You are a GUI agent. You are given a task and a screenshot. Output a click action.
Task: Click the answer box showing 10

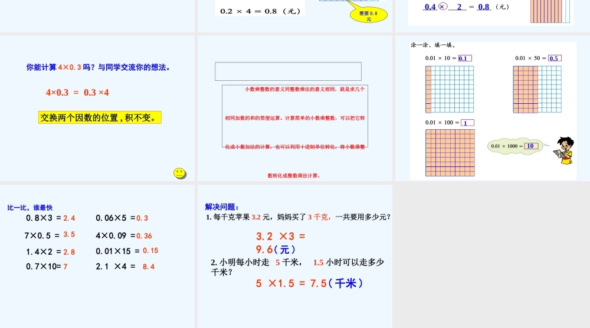(531, 146)
